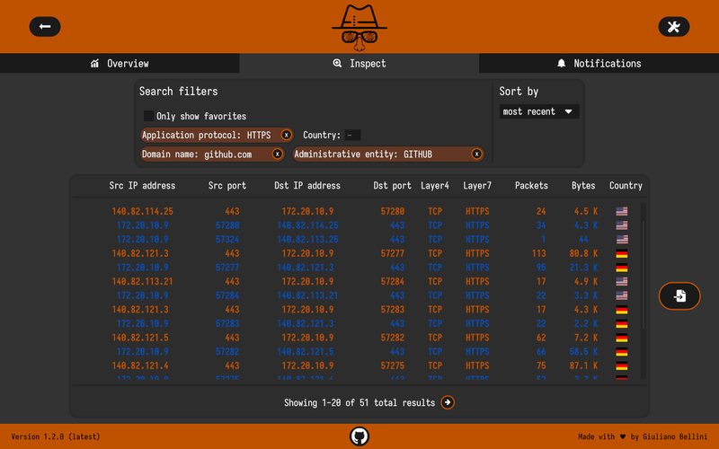Click the Version 1.2.0 (latest) text

(x=56, y=436)
